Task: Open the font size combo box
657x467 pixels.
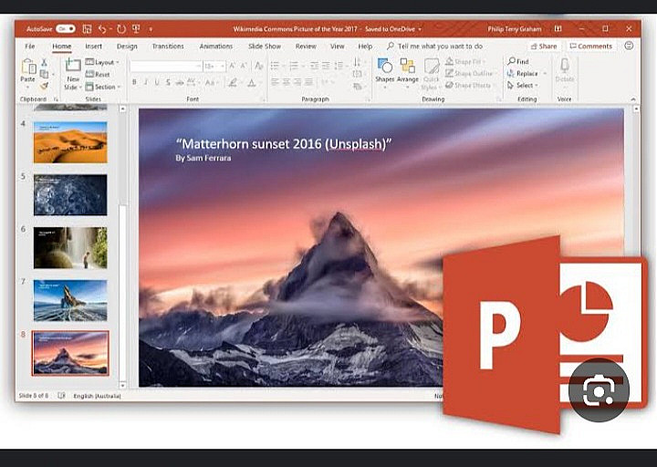Action: point(214,66)
